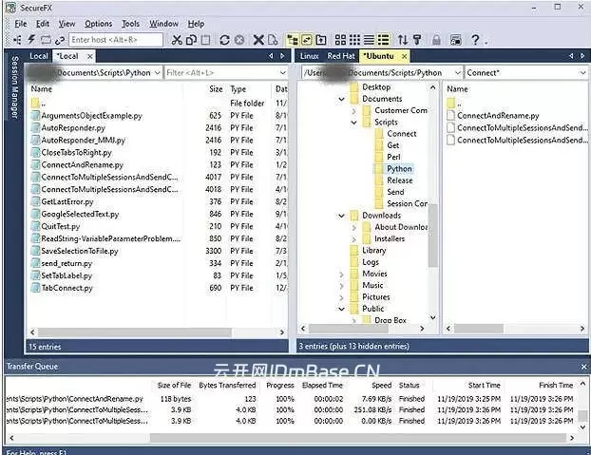This screenshot has height=455, width=591.
Task: Select the Perl folder in tree
Action: (393, 157)
